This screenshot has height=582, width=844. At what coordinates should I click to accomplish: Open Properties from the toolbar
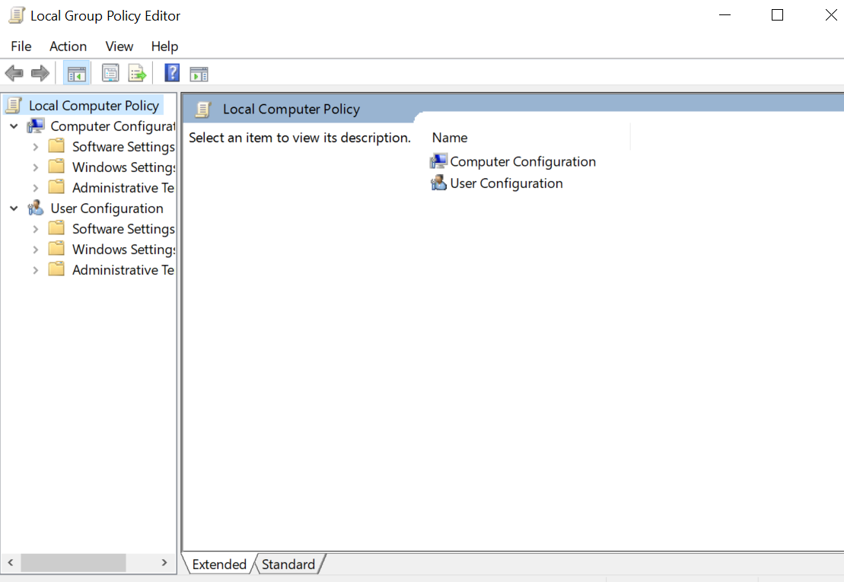tap(110, 74)
